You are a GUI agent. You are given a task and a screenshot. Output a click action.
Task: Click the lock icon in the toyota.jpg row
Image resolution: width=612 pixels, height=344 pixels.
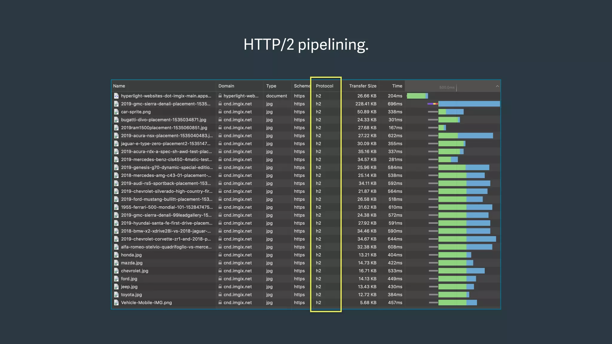coord(220,294)
